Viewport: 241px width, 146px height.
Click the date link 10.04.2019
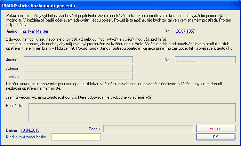30,130
